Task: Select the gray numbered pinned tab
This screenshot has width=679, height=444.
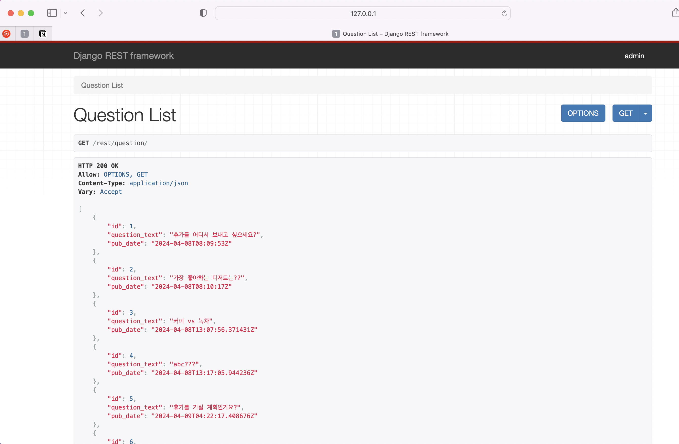Action: pyautogui.click(x=25, y=34)
